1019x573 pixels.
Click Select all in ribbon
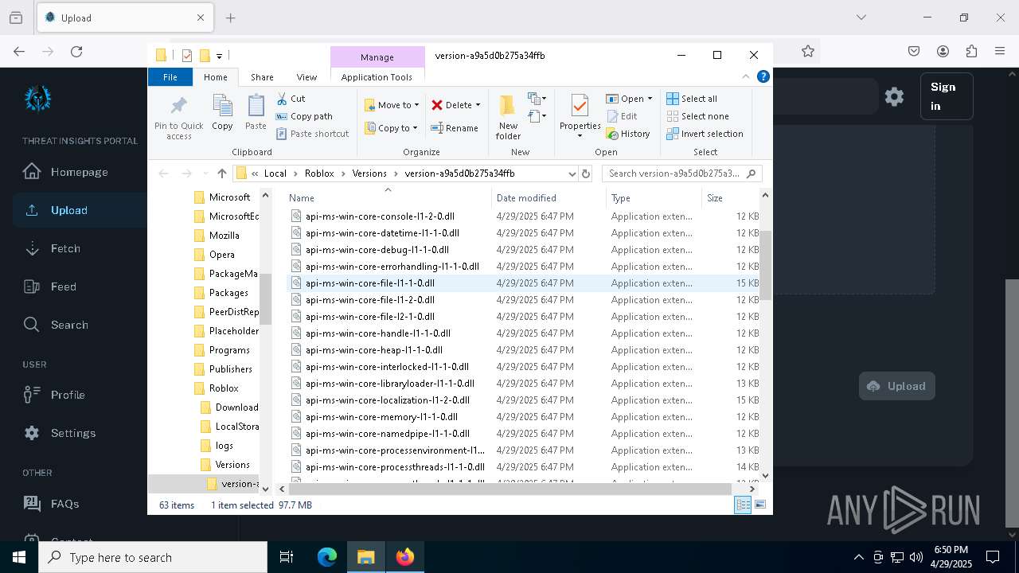[692, 99]
